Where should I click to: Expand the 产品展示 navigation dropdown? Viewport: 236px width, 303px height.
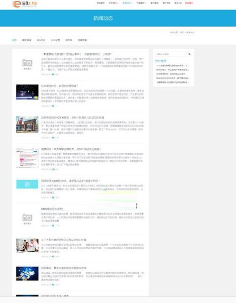(142, 3)
